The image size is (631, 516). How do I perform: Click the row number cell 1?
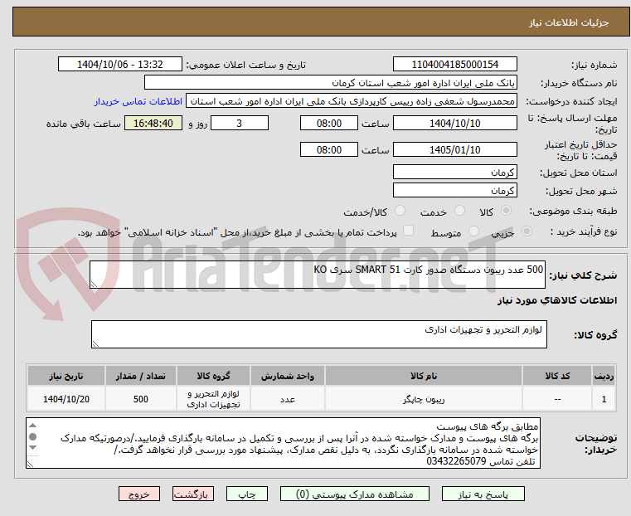604,399
